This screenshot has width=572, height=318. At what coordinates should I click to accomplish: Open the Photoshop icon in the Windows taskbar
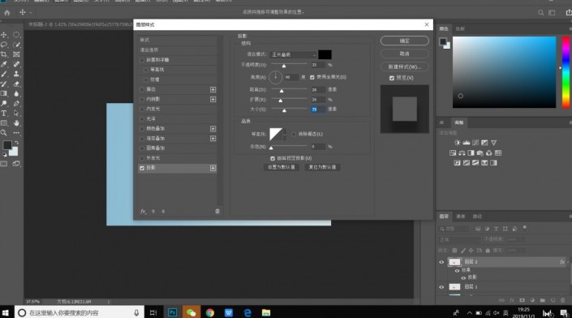tap(172, 312)
